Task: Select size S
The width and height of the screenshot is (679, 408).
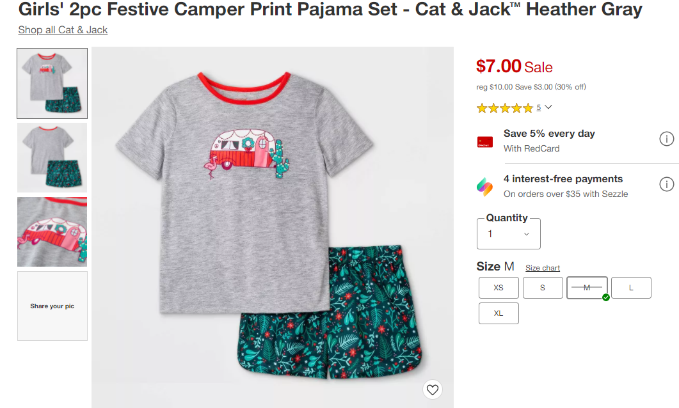Action: tap(543, 288)
